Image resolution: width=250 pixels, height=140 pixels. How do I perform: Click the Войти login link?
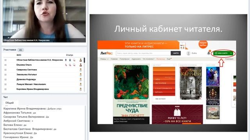194,53
